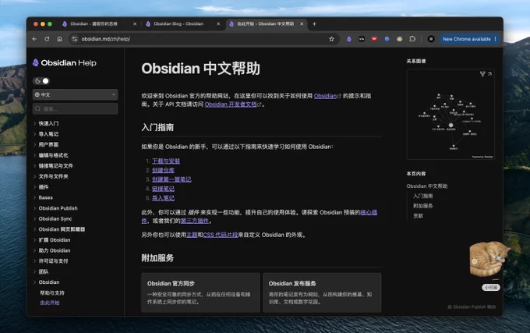
Task: Open the 创建第一篇笔记 link
Action: tap(171, 179)
